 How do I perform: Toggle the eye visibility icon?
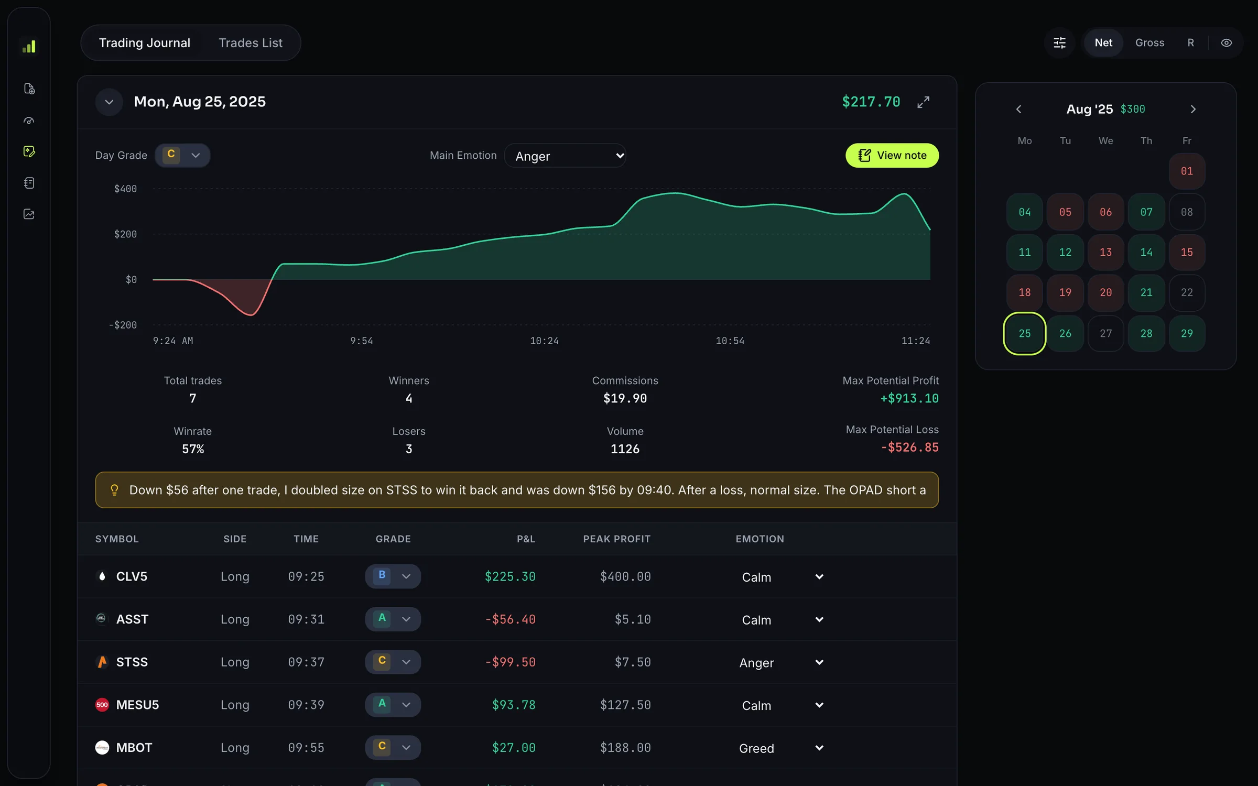1226,43
